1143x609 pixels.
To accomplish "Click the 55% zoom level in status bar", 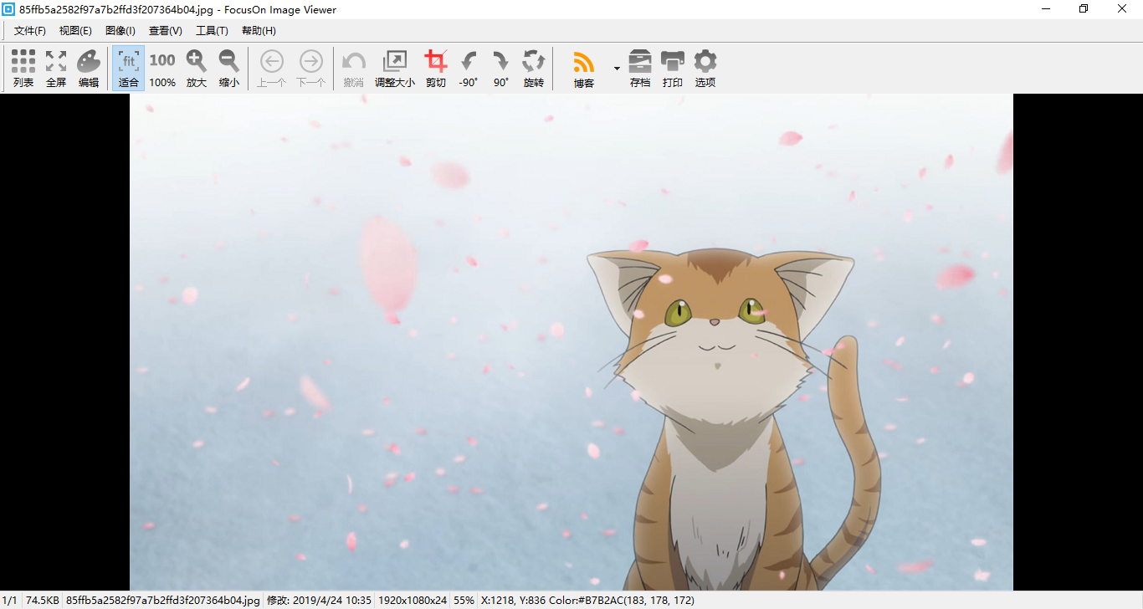I will tap(464, 601).
